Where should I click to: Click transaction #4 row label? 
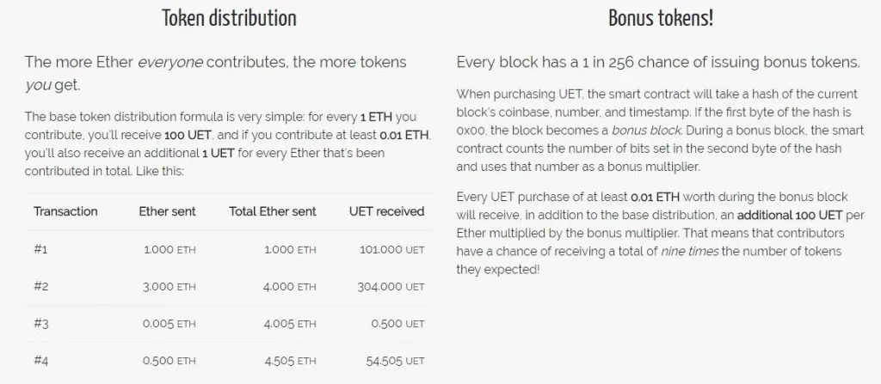(x=41, y=361)
